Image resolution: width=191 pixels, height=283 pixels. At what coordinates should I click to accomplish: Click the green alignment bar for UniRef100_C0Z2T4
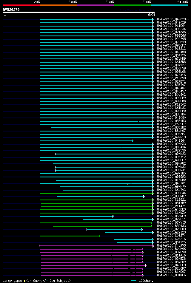click(70, 236)
